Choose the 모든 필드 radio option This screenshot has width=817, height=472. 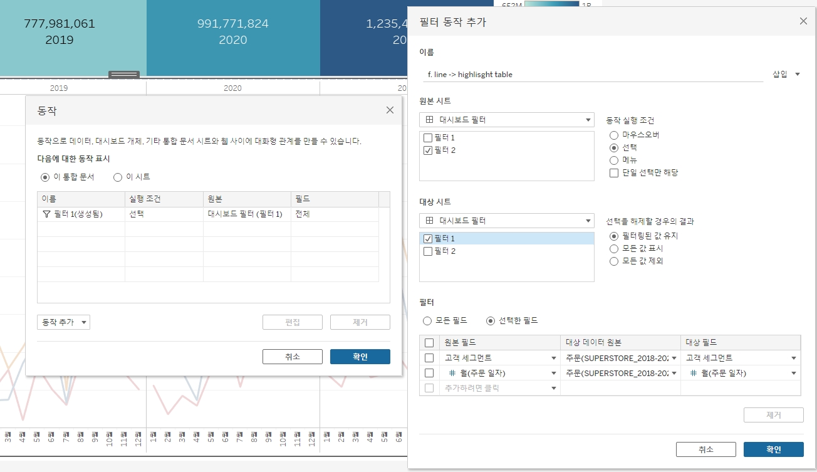click(427, 320)
